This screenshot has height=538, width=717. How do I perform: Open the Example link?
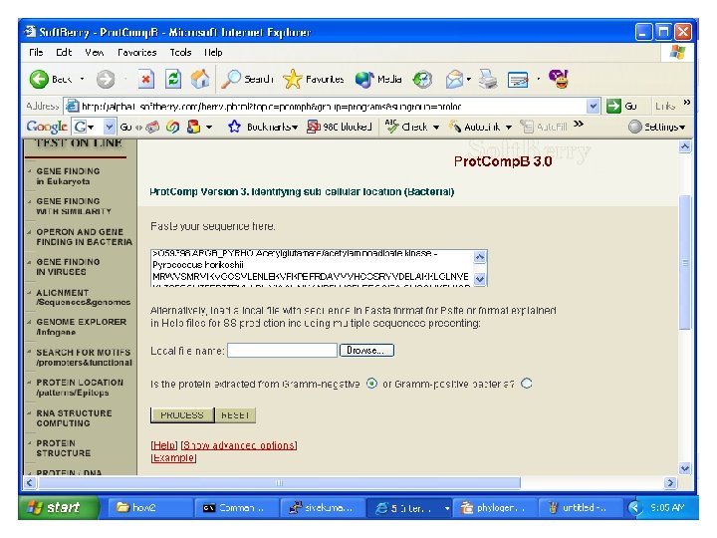point(173,457)
